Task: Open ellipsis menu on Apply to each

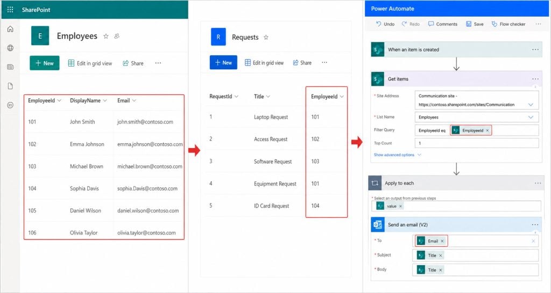Action: click(538, 184)
